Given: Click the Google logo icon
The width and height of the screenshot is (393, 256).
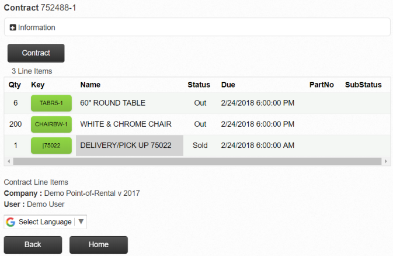Looking at the screenshot, I should (11, 222).
